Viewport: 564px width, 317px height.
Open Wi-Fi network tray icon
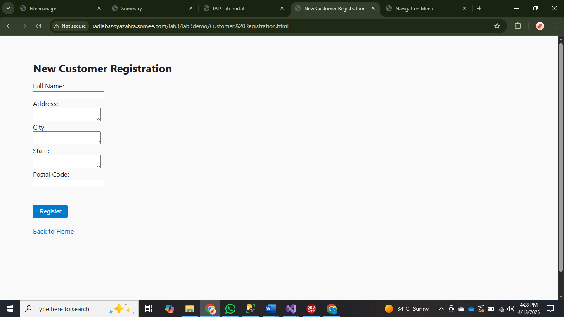[501, 309]
